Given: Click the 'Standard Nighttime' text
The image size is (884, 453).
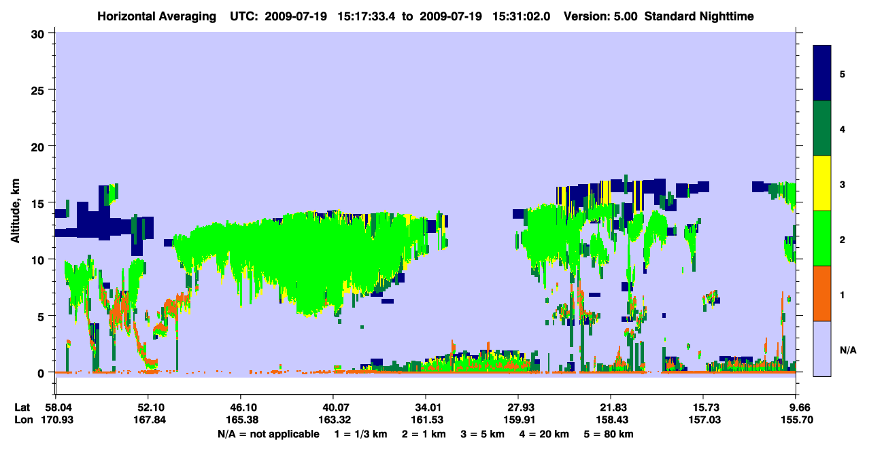Looking at the screenshot, I should 700,16.
